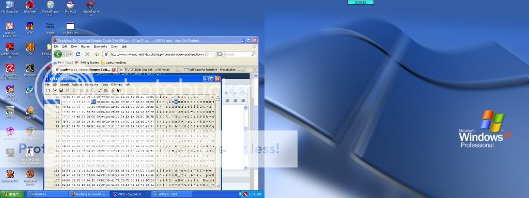Click the green Firefox back arrow
529x198 pixels.
tap(58, 54)
